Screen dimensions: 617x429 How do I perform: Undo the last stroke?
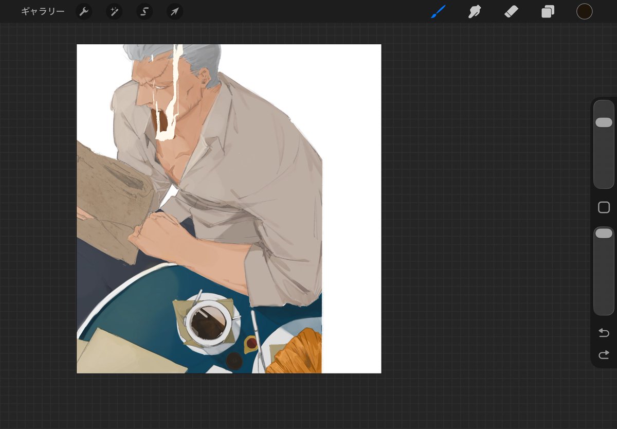point(604,333)
